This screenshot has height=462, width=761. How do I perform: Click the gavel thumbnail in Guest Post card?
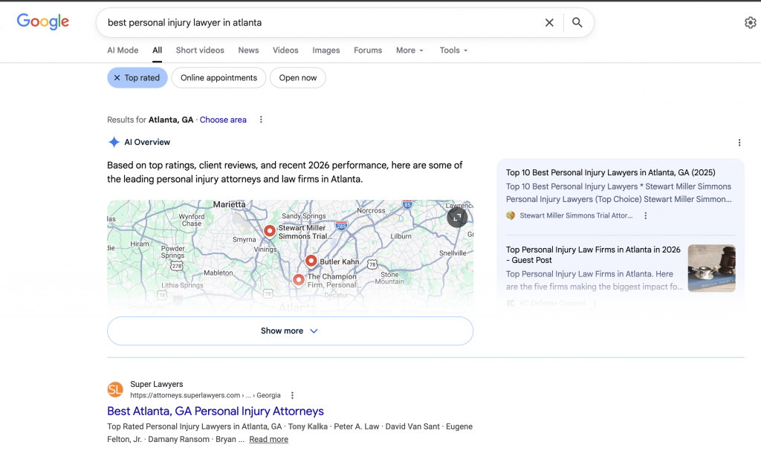711,268
